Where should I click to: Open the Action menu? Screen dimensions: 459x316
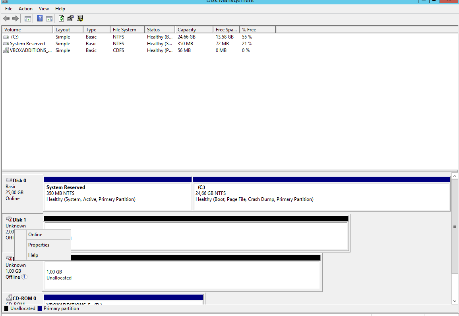[x=25, y=9]
